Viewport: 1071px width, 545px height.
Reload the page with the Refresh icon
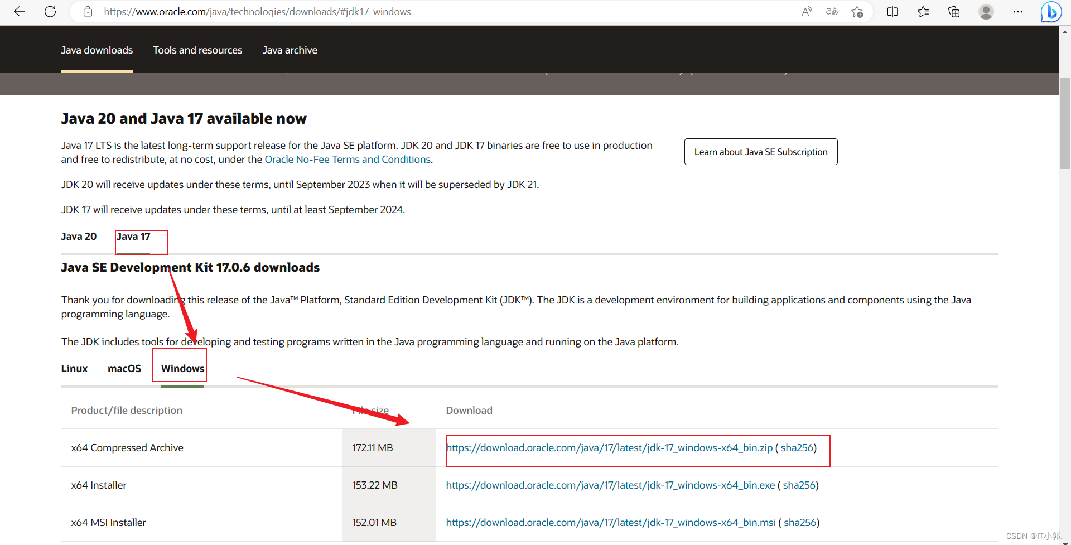pos(50,11)
